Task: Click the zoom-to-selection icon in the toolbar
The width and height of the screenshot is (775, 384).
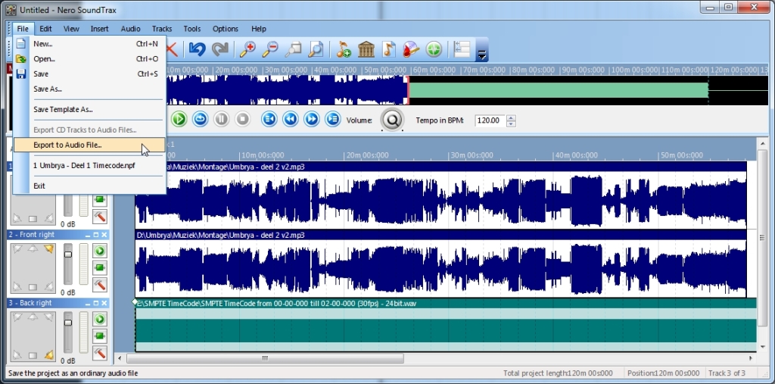Action: click(x=293, y=49)
